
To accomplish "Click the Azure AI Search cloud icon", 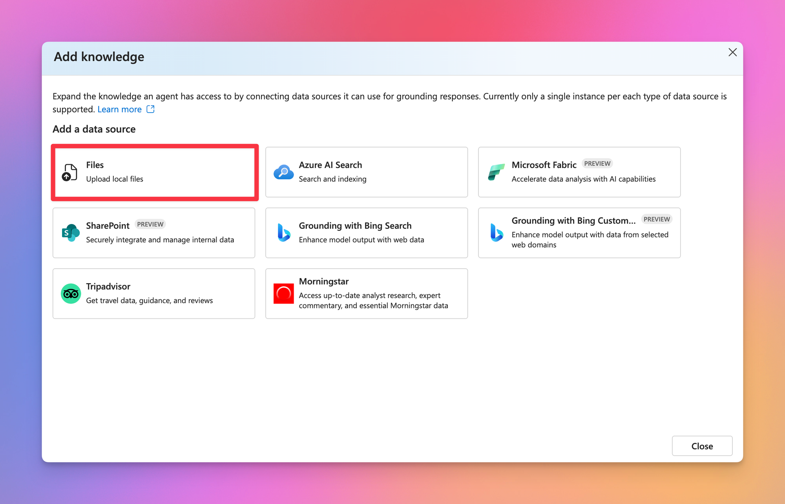I will click(283, 172).
